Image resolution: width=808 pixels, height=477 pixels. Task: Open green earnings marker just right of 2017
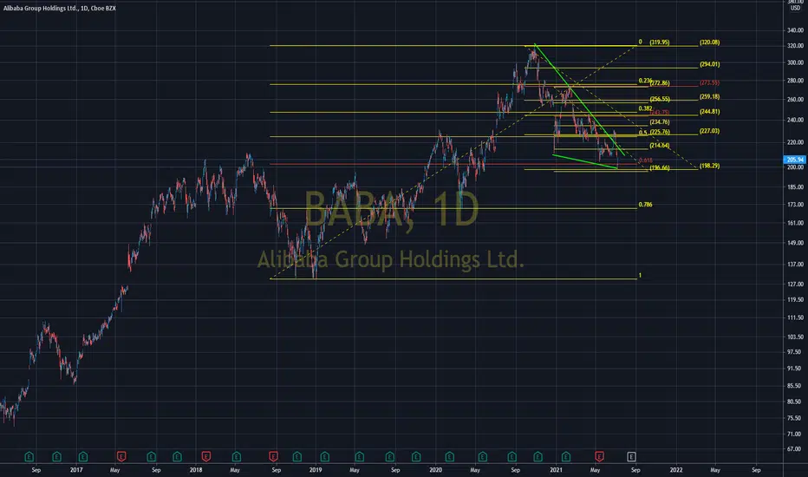tap(83, 456)
